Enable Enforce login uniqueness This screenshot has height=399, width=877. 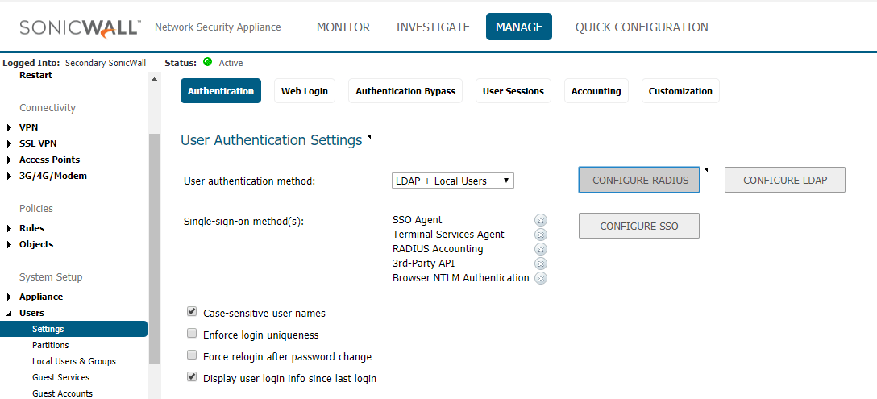(x=192, y=334)
